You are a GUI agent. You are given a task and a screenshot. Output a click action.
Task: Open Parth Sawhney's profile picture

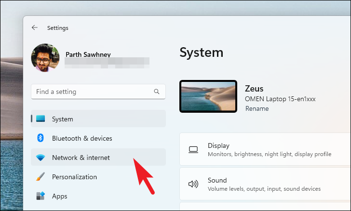click(45, 58)
